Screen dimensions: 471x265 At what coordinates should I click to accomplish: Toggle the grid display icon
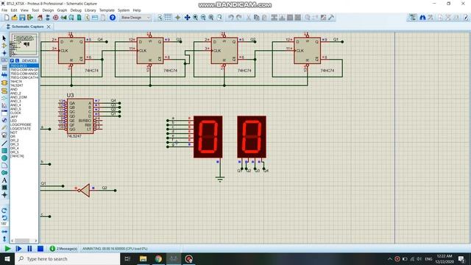point(168,18)
